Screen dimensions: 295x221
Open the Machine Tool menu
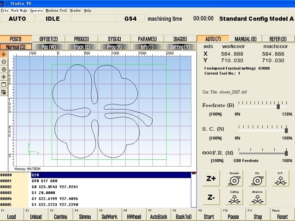(x=56, y=10)
